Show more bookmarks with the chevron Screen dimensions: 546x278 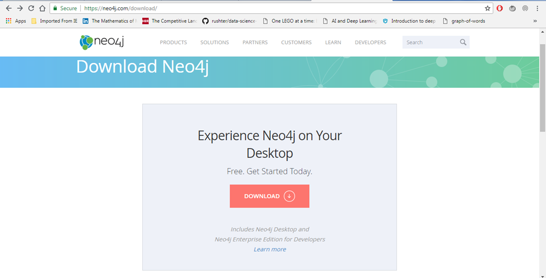535,21
